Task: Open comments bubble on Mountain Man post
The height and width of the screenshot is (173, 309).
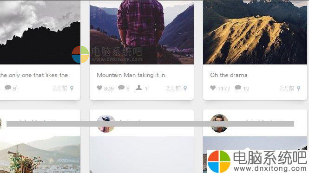Action: [121, 87]
